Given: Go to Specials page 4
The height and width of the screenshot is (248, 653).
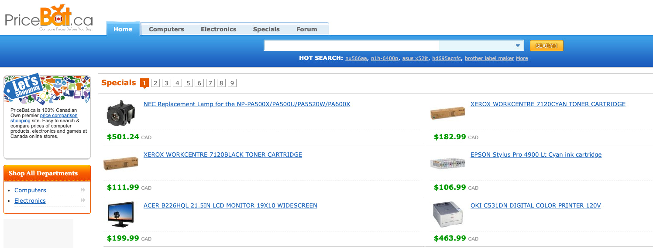Looking at the screenshot, I should [x=177, y=83].
